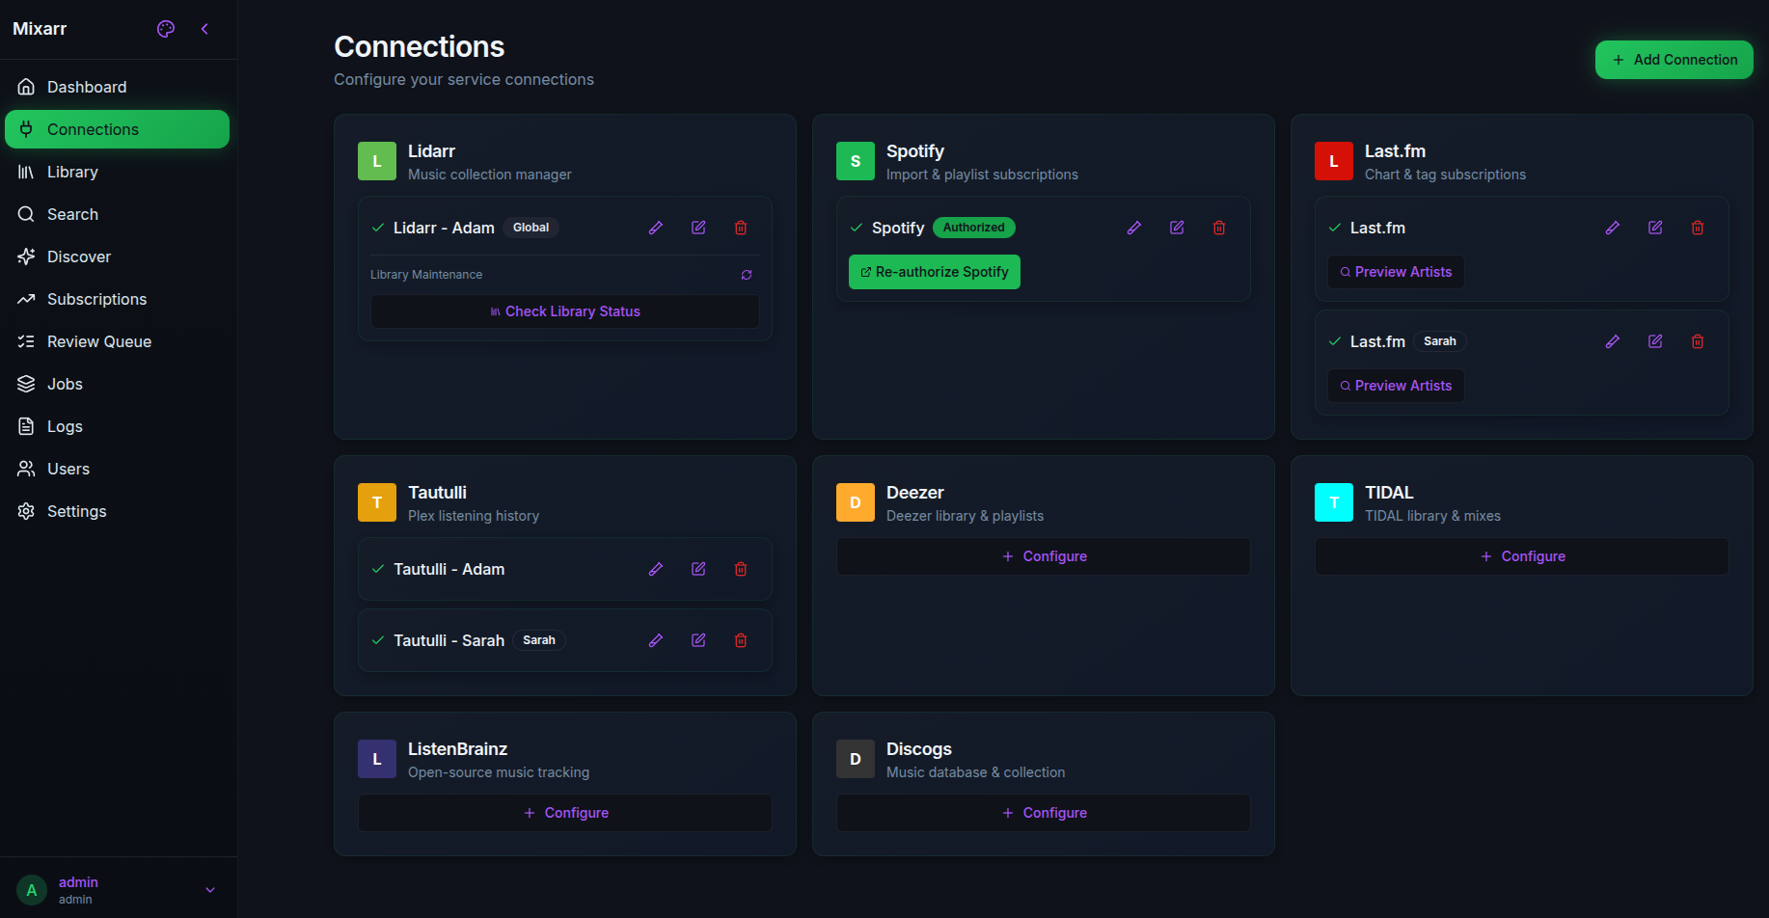Open Discover from the sidebar

tap(79, 256)
